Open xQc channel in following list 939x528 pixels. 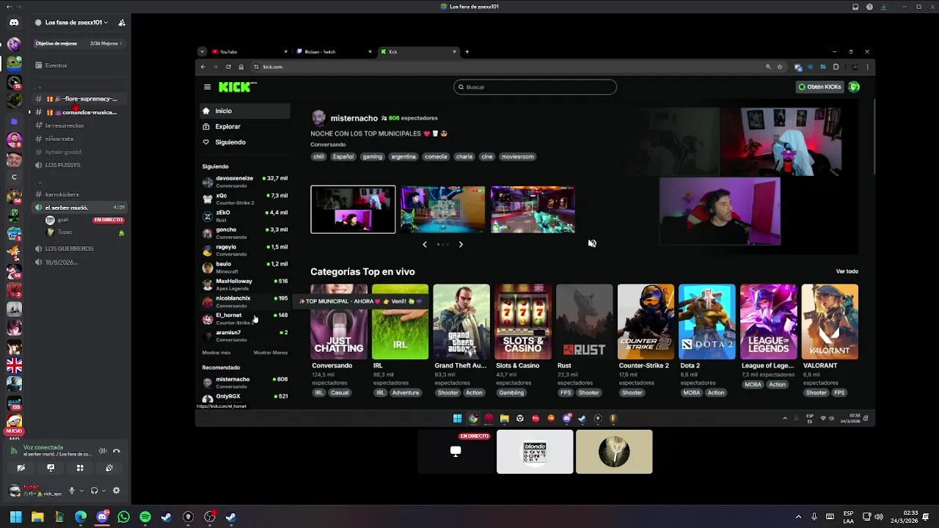tap(245, 199)
